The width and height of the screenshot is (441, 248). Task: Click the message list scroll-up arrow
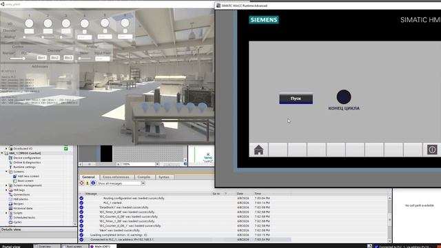click(389, 198)
